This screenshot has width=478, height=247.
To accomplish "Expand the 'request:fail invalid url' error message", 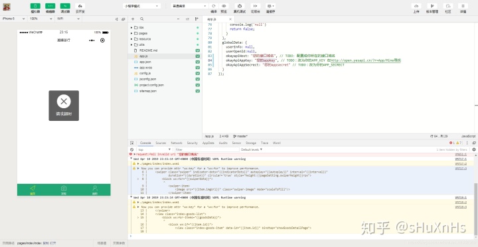I will [134, 155].
